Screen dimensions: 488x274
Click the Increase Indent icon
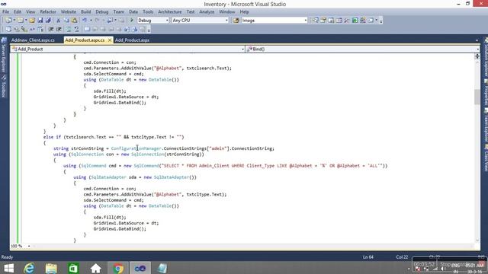point(59,30)
